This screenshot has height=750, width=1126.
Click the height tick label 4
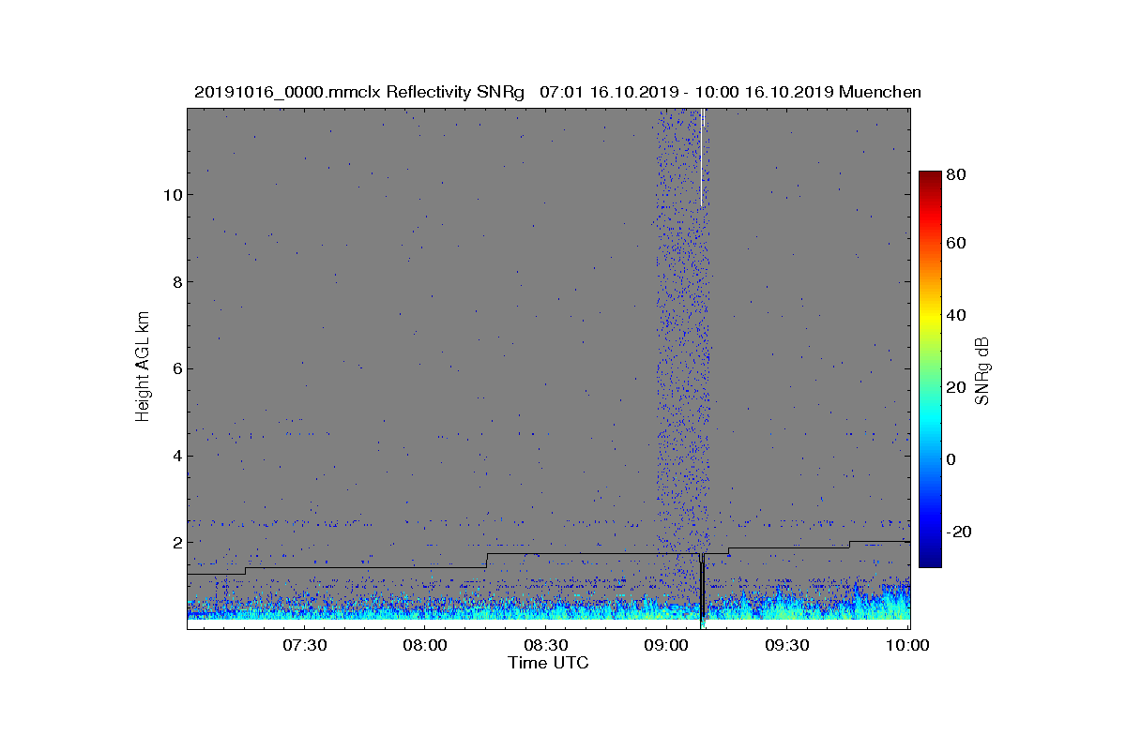[x=175, y=457]
